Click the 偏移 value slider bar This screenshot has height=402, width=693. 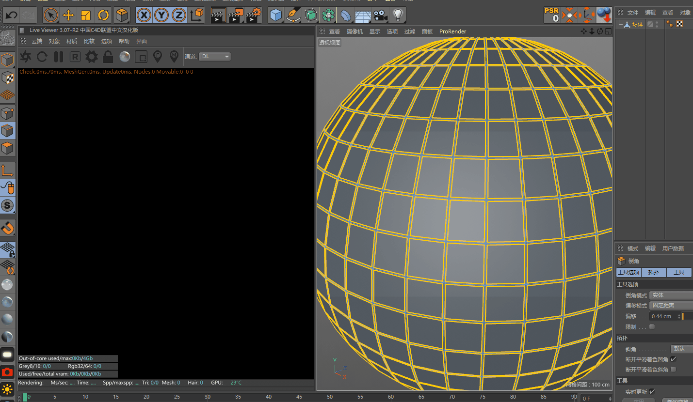687,316
